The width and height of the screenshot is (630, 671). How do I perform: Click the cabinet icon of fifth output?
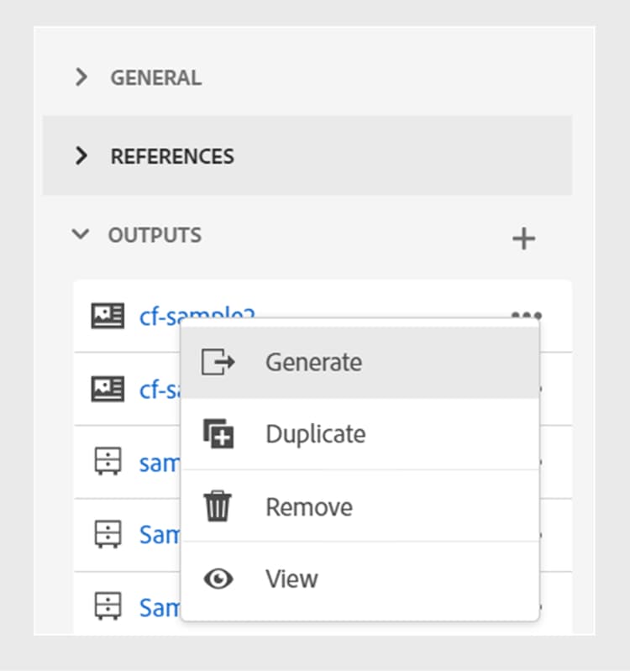pos(108,605)
